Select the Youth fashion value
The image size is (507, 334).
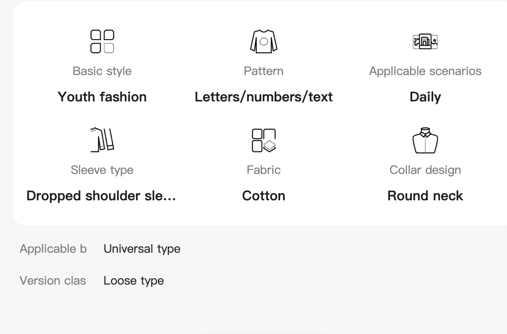point(102,97)
